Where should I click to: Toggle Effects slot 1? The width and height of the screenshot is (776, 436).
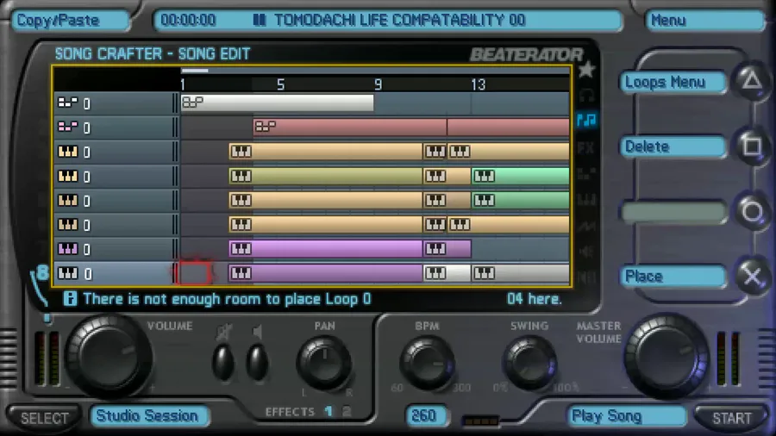pyautogui.click(x=329, y=411)
